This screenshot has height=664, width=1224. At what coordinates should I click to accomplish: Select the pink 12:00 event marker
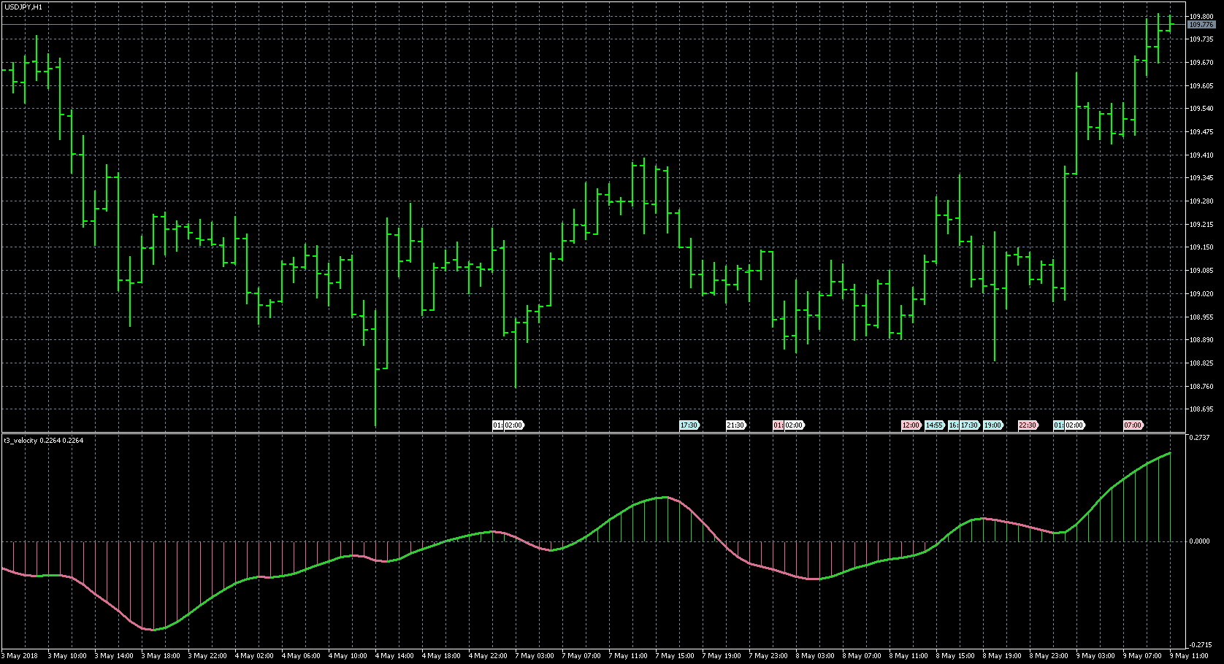click(x=911, y=425)
